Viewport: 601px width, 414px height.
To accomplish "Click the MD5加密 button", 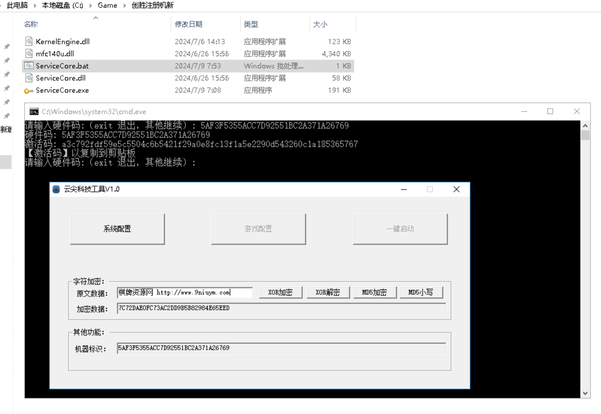I will point(375,293).
